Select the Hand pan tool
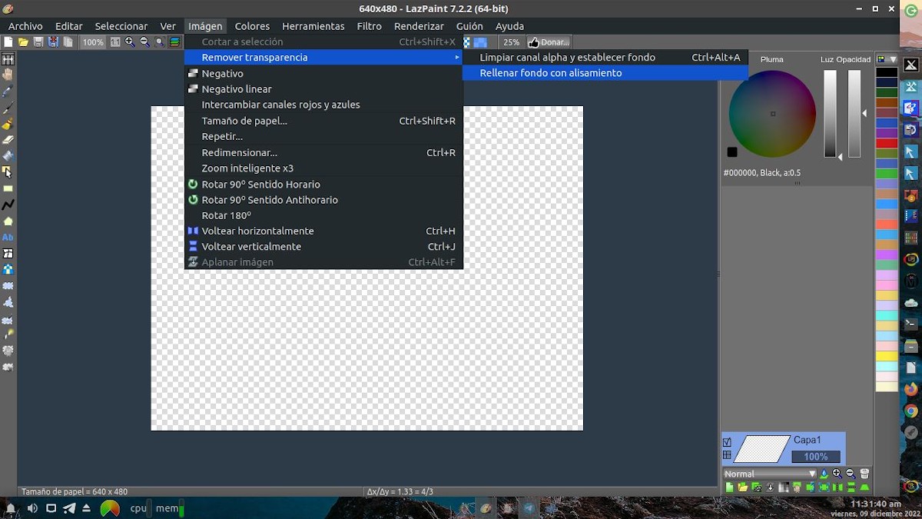Viewport: 922px width, 519px height. pyautogui.click(x=8, y=75)
